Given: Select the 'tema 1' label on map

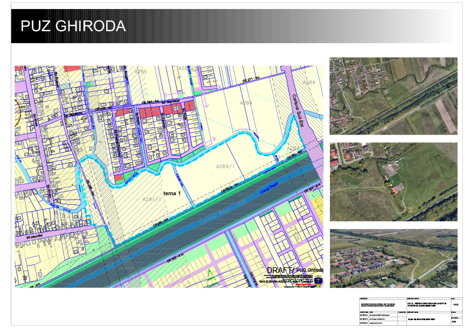Looking at the screenshot, I should pos(172,193).
